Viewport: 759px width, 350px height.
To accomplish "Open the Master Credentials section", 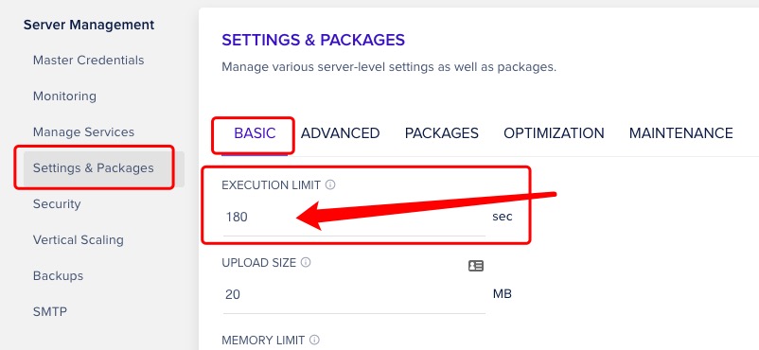I will (x=89, y=61).
